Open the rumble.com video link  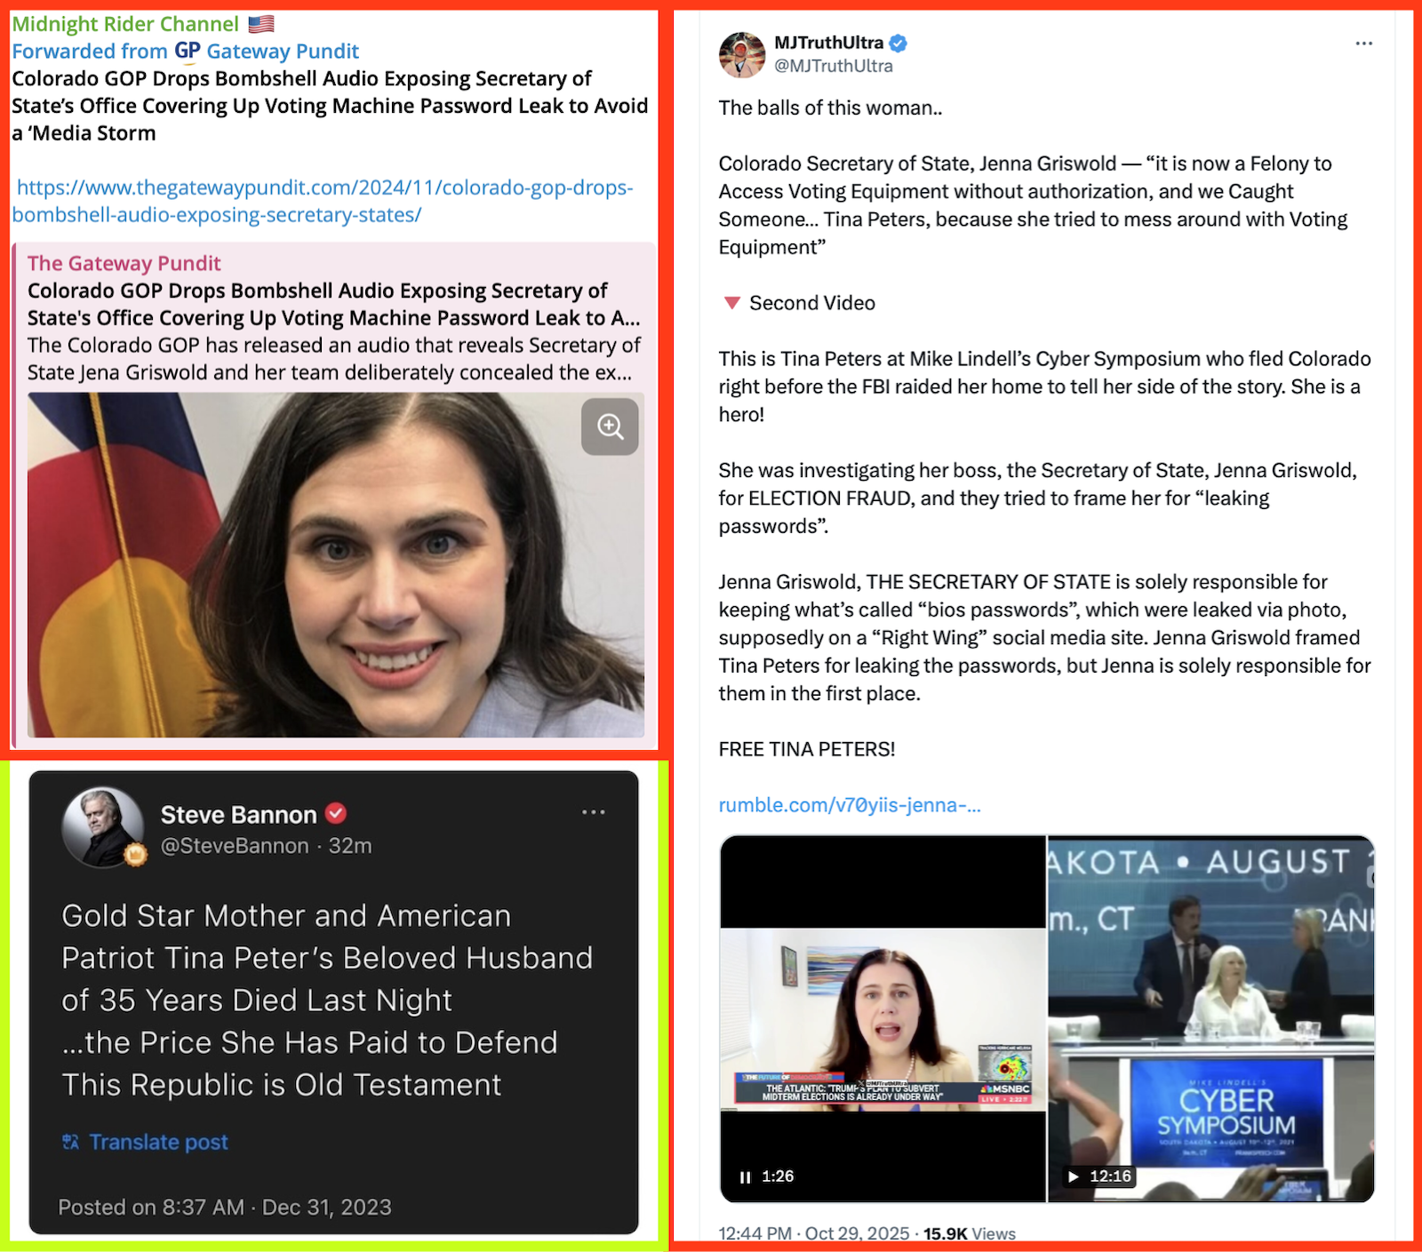coord(850,805)
